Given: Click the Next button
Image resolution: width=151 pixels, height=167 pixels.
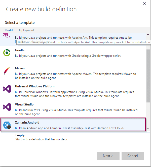Looking at the screenshot, I should (108, 156).
